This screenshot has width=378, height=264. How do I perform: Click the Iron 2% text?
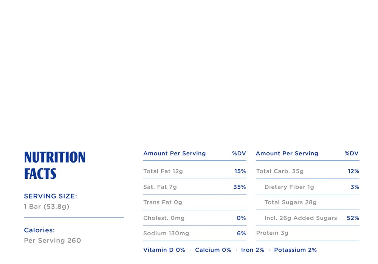pyautogui.click(x=253, y=250)
